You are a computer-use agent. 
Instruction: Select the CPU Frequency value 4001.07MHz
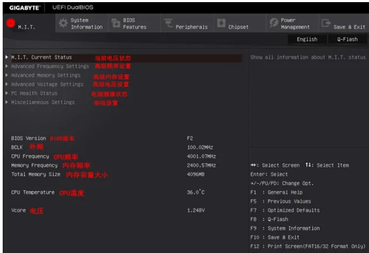pyautogui.click(x=201, y=156)
